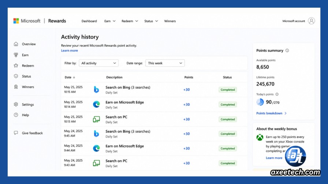Click +30 points on May 24 9:45 AM row
Image resolution: width=328 pixels, height=184 pixels.
point(187,134)
